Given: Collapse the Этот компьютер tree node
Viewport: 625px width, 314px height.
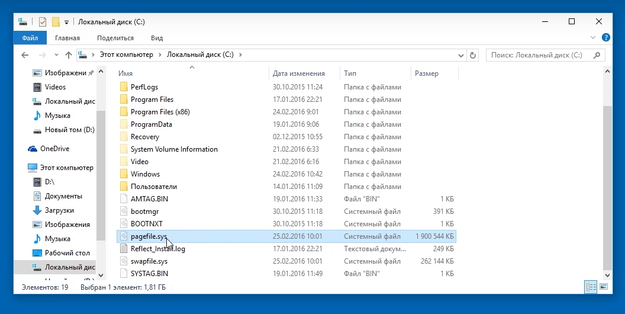Looking at the screenshot, I should [x=22, y=168].
